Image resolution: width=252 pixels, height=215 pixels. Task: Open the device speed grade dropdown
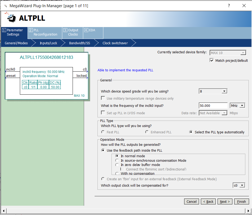coord(213,91)
